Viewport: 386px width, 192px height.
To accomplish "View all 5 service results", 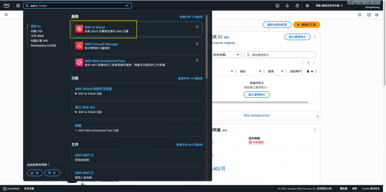I will pyautogui.click(x=191, y=17).
